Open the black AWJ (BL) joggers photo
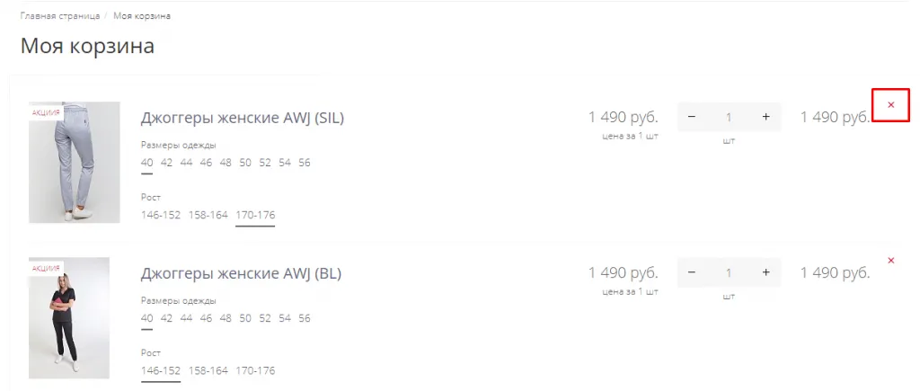This screenshot has height=391, width=920. (x=69, y=317)
